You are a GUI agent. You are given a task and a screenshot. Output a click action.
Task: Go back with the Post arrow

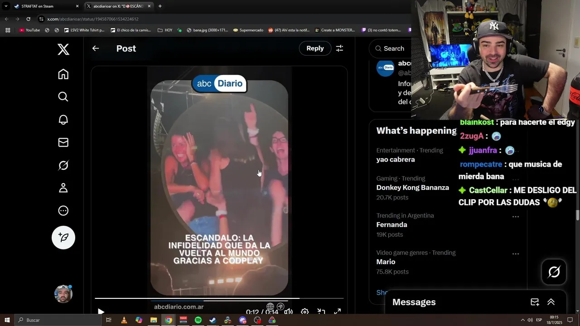tap(96, 48)
